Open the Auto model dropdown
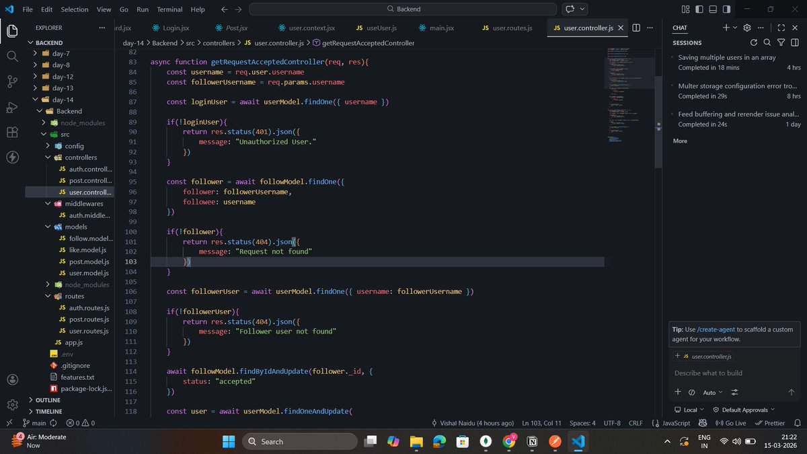Image resolution: width=807 pixels, height=454 pixels. [713, 392]
